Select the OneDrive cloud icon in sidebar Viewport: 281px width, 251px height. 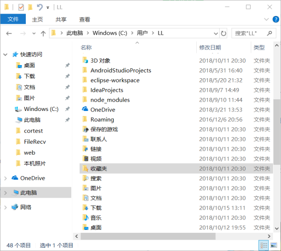tap(15, 178)
